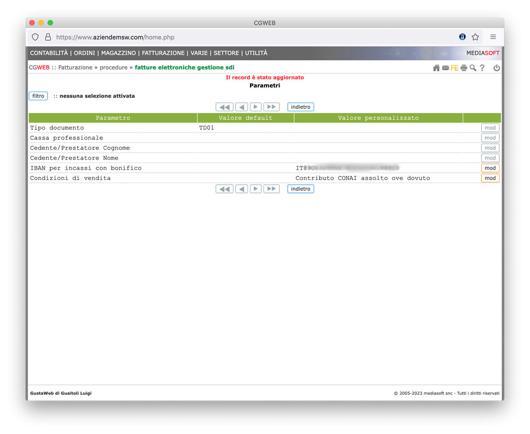Open help via the question mark icon
530x434 pixels.
coord(482,68)
